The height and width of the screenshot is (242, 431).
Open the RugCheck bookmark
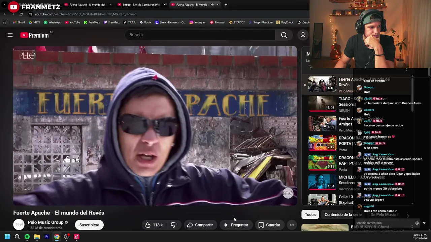(x=285, y=23)
